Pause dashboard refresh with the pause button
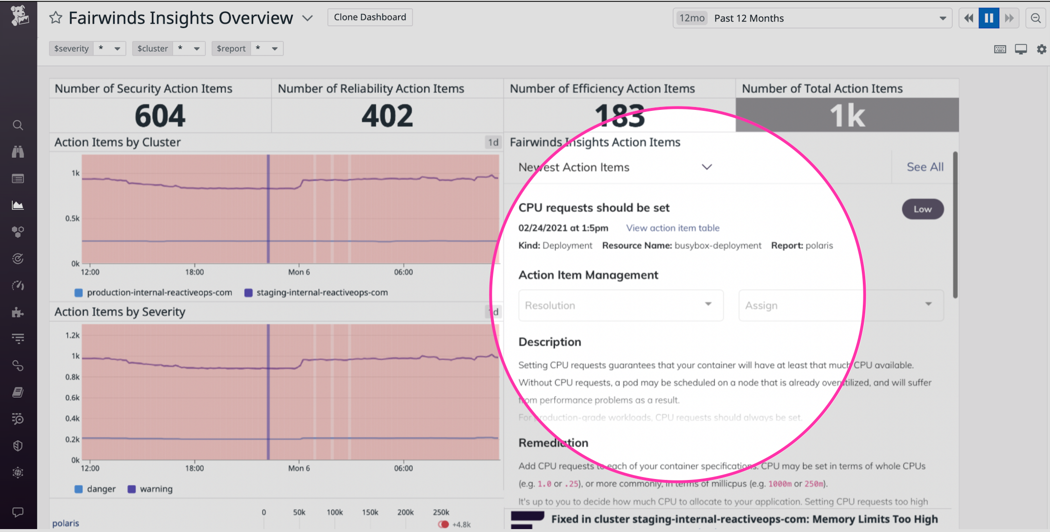Viewport: 1050px width, 532px height. (989, 18)
